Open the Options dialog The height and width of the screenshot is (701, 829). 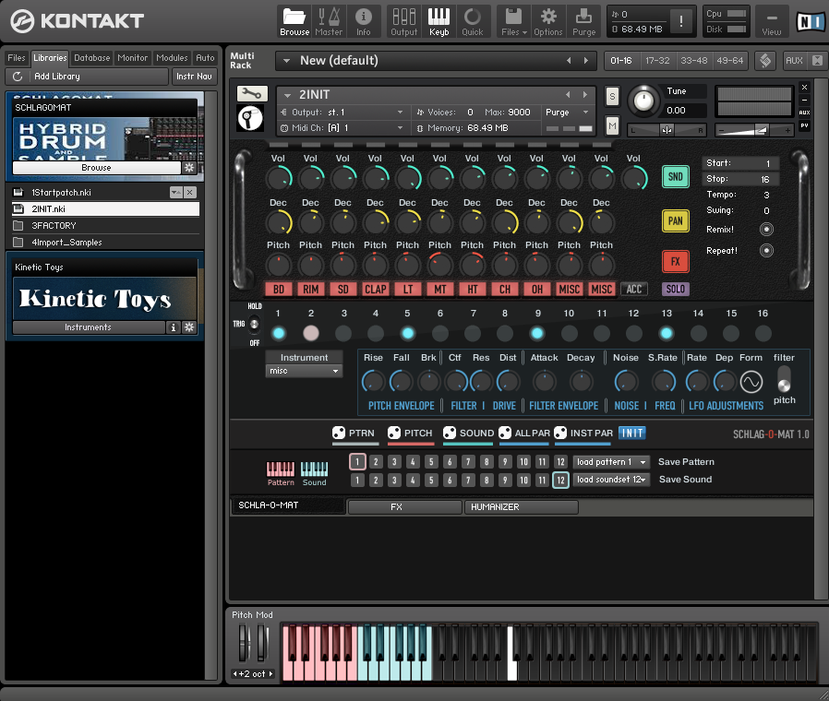pyautogui.click(x=548, y=21)
